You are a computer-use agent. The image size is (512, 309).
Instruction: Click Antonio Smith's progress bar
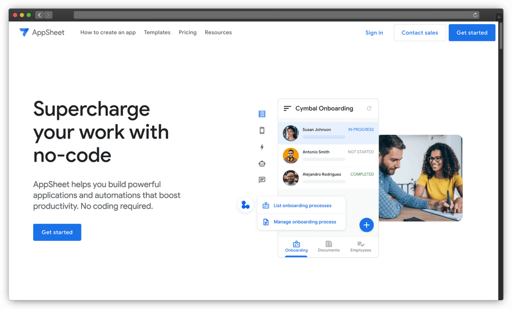click(324, 159)
